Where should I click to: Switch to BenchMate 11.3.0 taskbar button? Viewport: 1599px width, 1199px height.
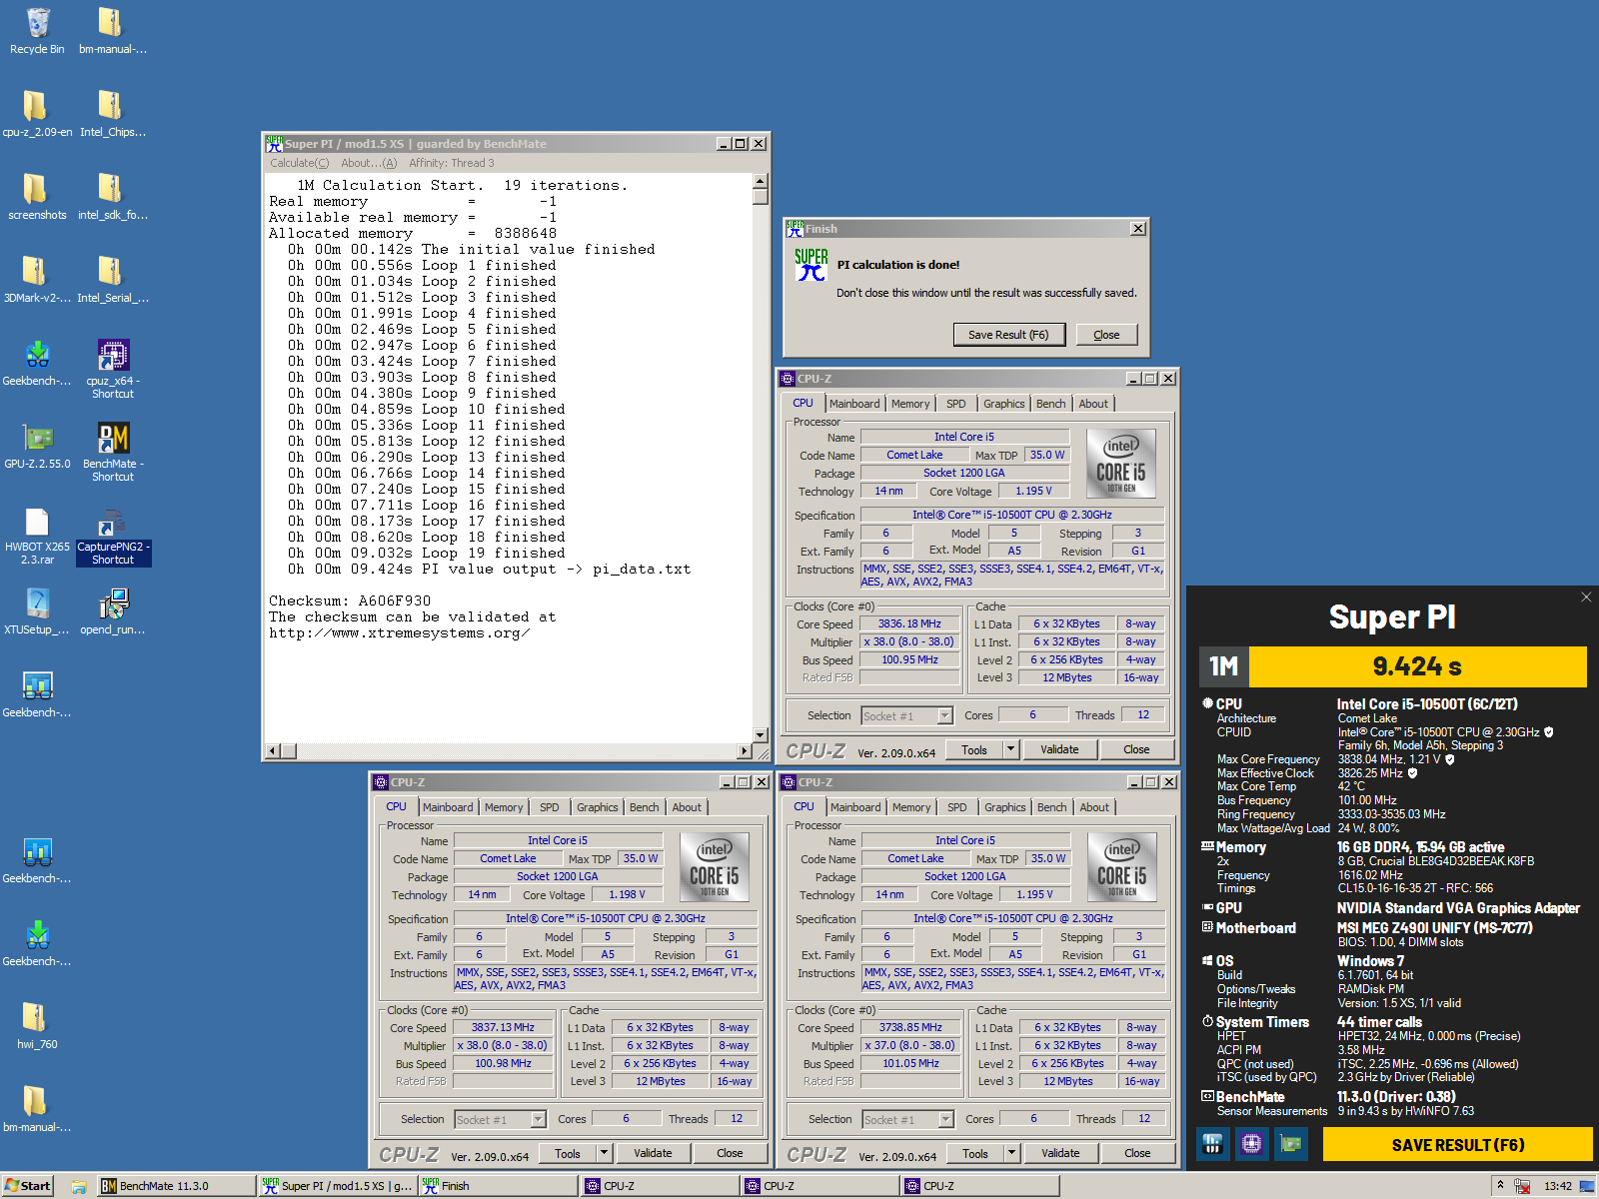176,1186
